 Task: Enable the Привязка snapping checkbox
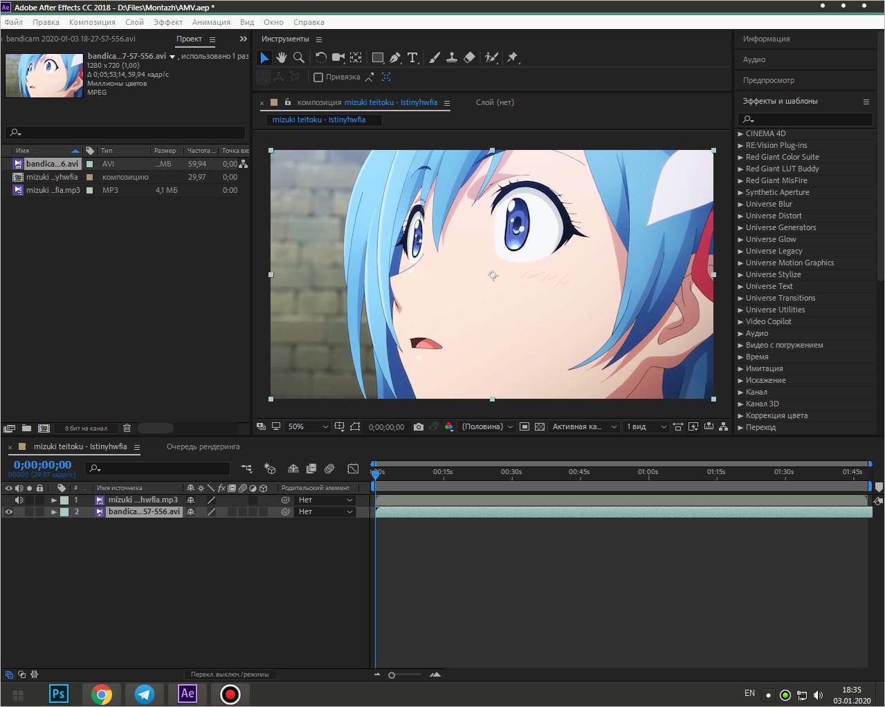[318, 77]
